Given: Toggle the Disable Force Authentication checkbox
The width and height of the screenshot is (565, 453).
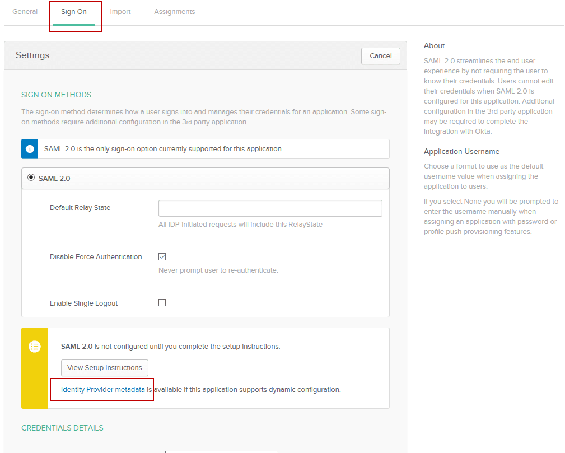Looking at the screenshot, I should 162,257.
